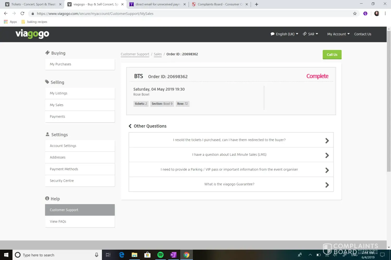Open Payments in the sidebar
Screen dimensions: 391x260
pyautogui.click(x=80, y=117)
